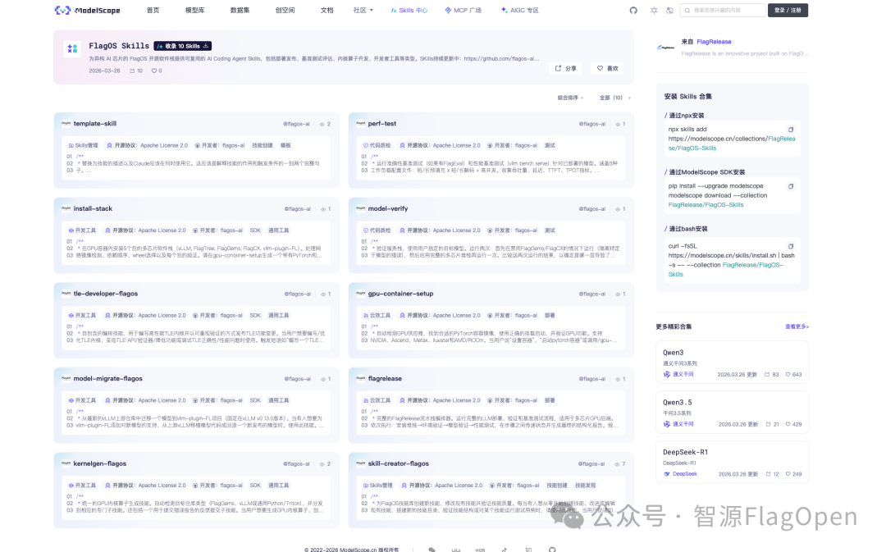
Task: Copy the curl bash install command
Action: point(791,246)
